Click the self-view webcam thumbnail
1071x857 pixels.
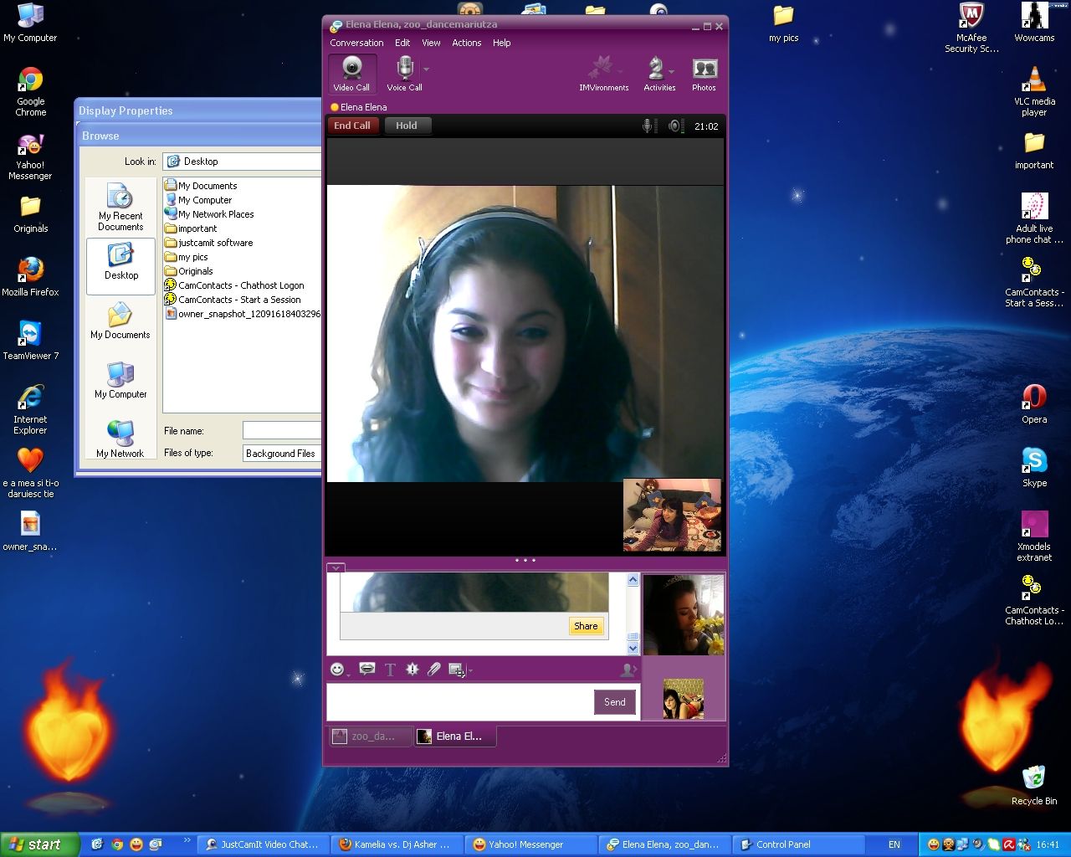point(672,515)
